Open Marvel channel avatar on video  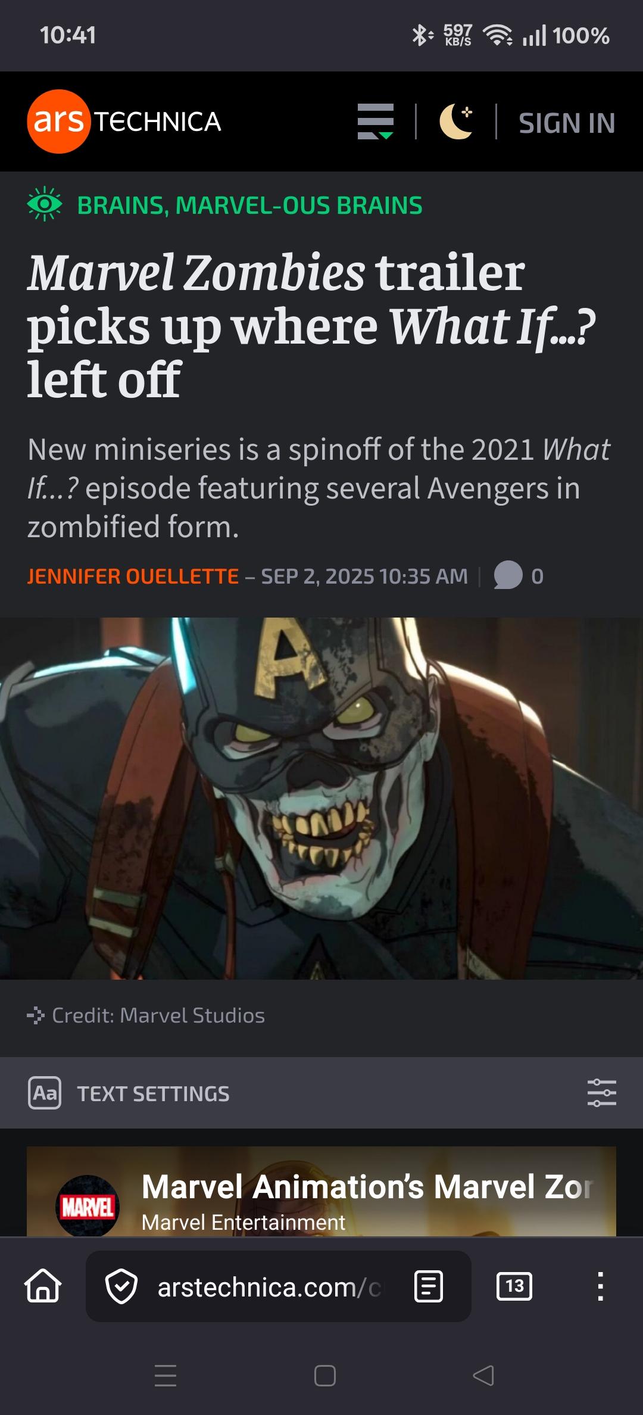pos(88,1207)
